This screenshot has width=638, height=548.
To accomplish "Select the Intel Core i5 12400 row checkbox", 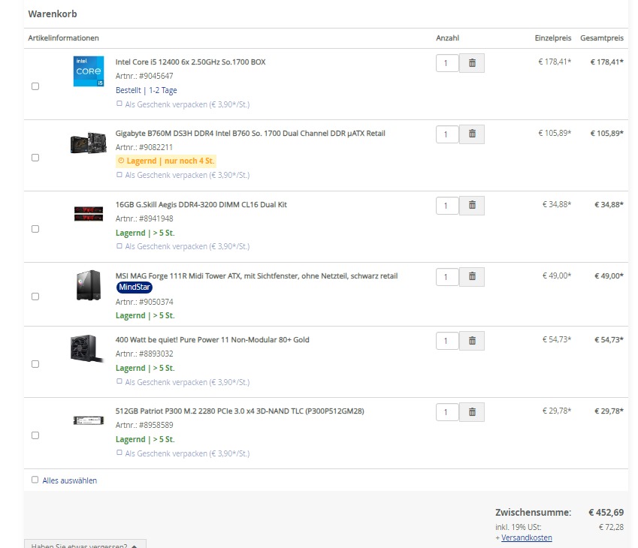I will 35,86.
